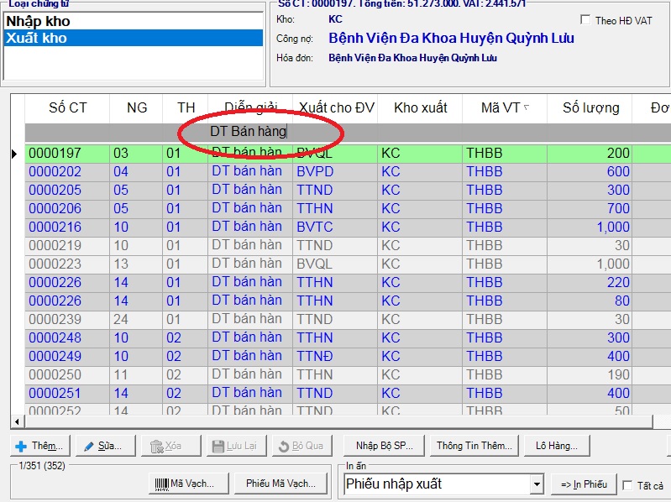Click the barcode icon on Mã Vạch button
This screenshot has width=671, height=502.
click(162, 484)
